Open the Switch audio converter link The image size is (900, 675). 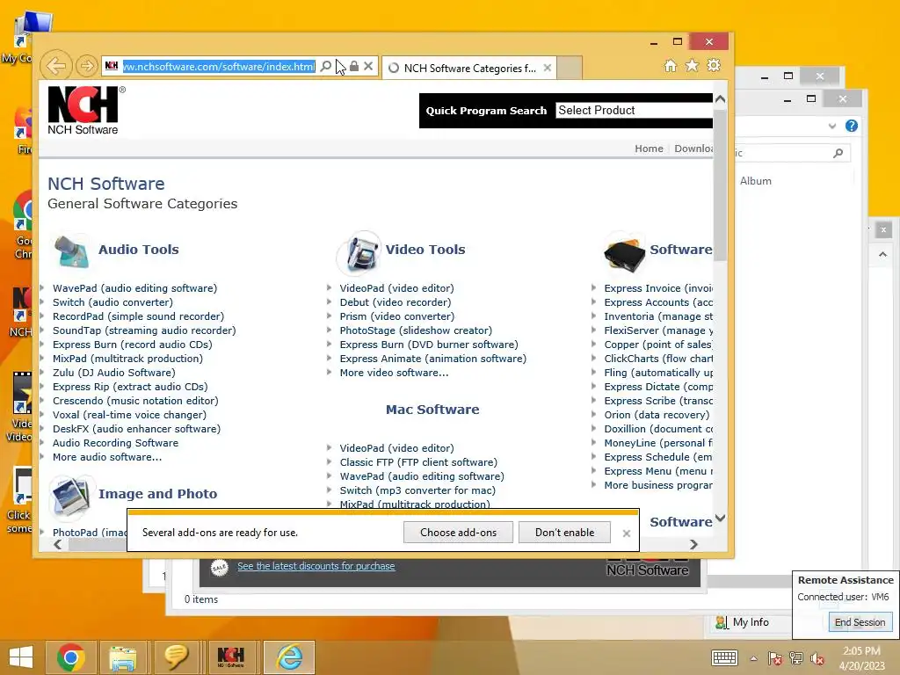[112, 302]
